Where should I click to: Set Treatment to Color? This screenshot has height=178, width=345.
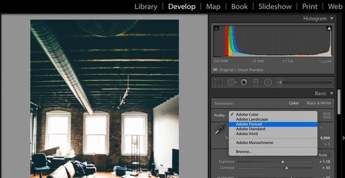(294, 103)
